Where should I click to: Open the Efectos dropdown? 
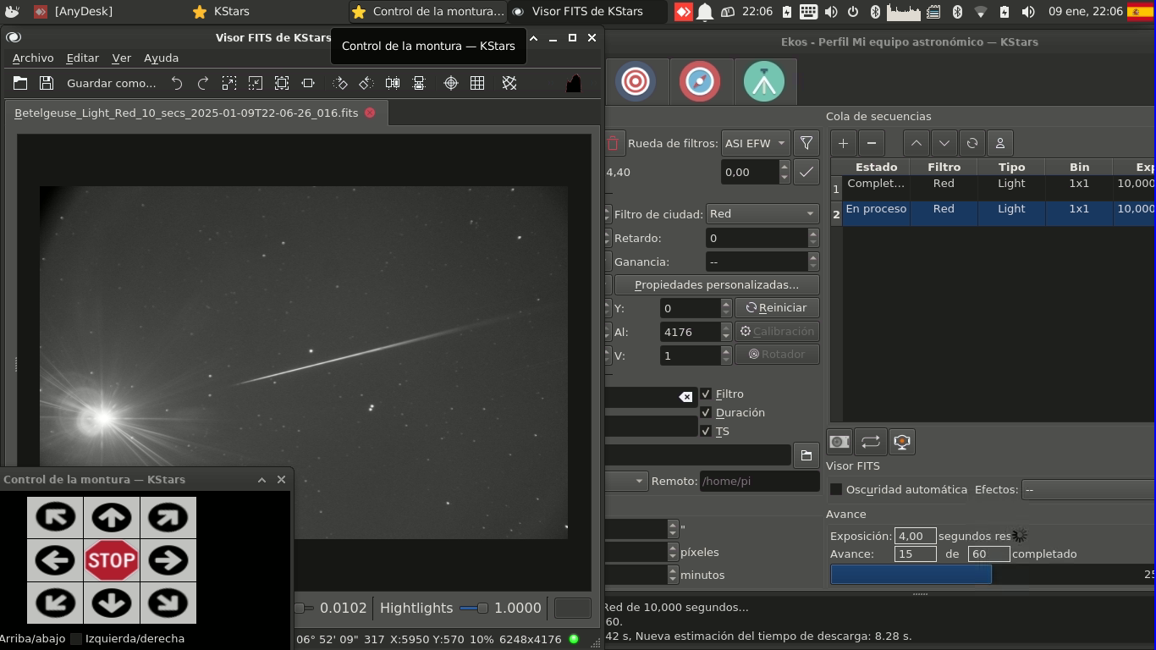[1088, 489]
